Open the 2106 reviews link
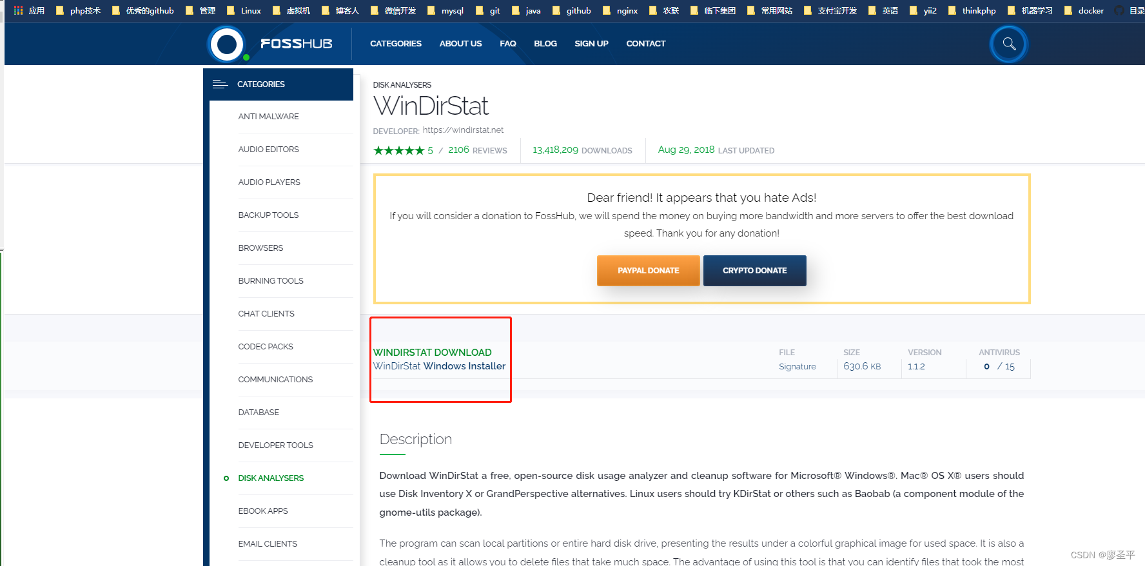1145x566 pixels. click(478, 150)
